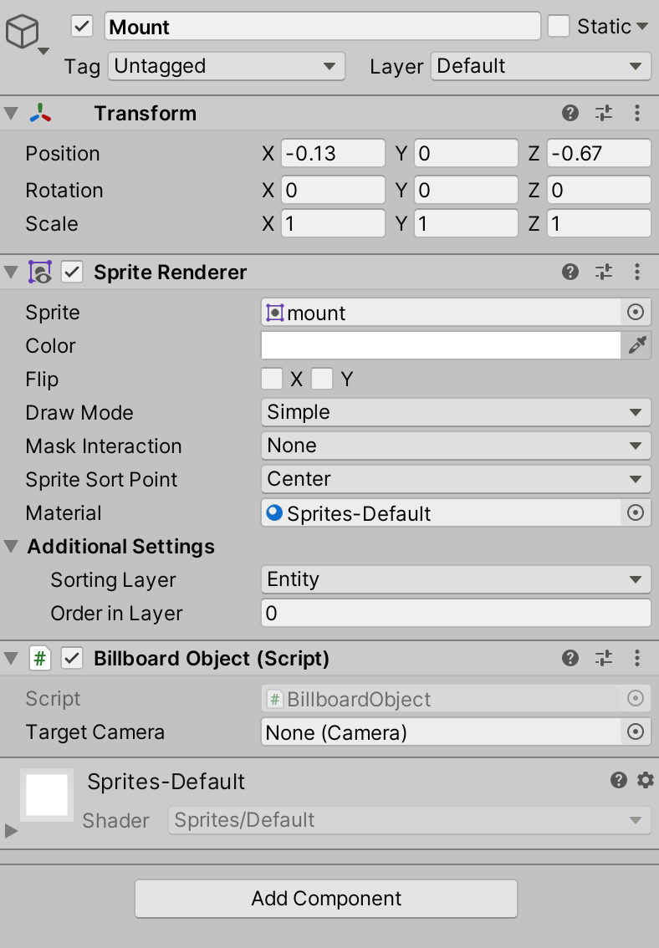Click the Order in Layer input field
The height and width of the screenshot is (948, 659).
456,613
